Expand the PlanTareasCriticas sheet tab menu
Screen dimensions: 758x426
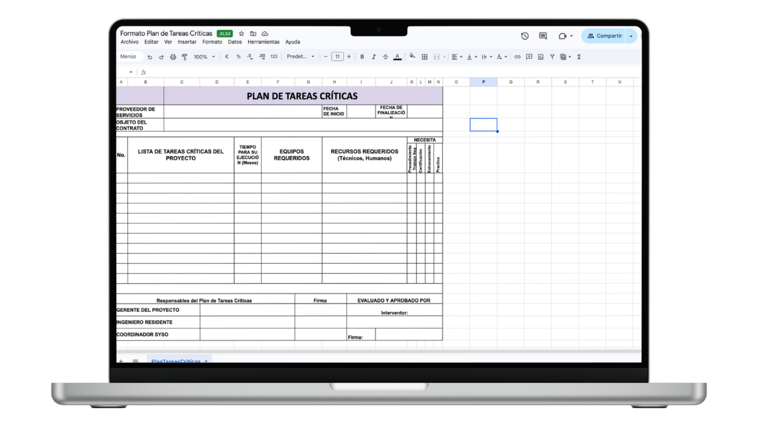[x=205, y=361]
